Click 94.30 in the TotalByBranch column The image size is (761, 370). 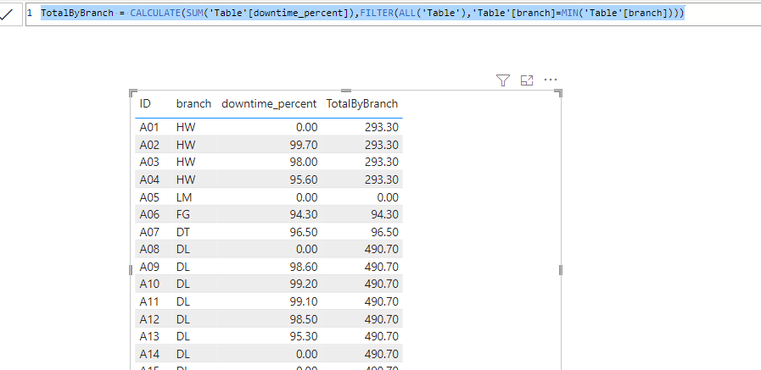pyautogui.click(x=385, y=214)
